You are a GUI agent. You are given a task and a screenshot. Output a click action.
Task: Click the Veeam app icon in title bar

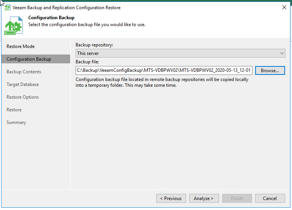pyautogui.click(x=7, y=7)
